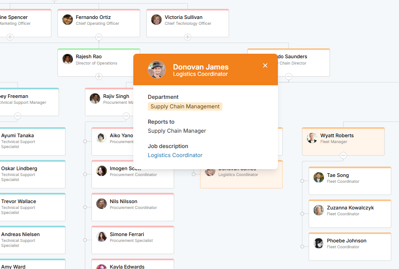Click Rajesh Rao's profile photo

67,58
